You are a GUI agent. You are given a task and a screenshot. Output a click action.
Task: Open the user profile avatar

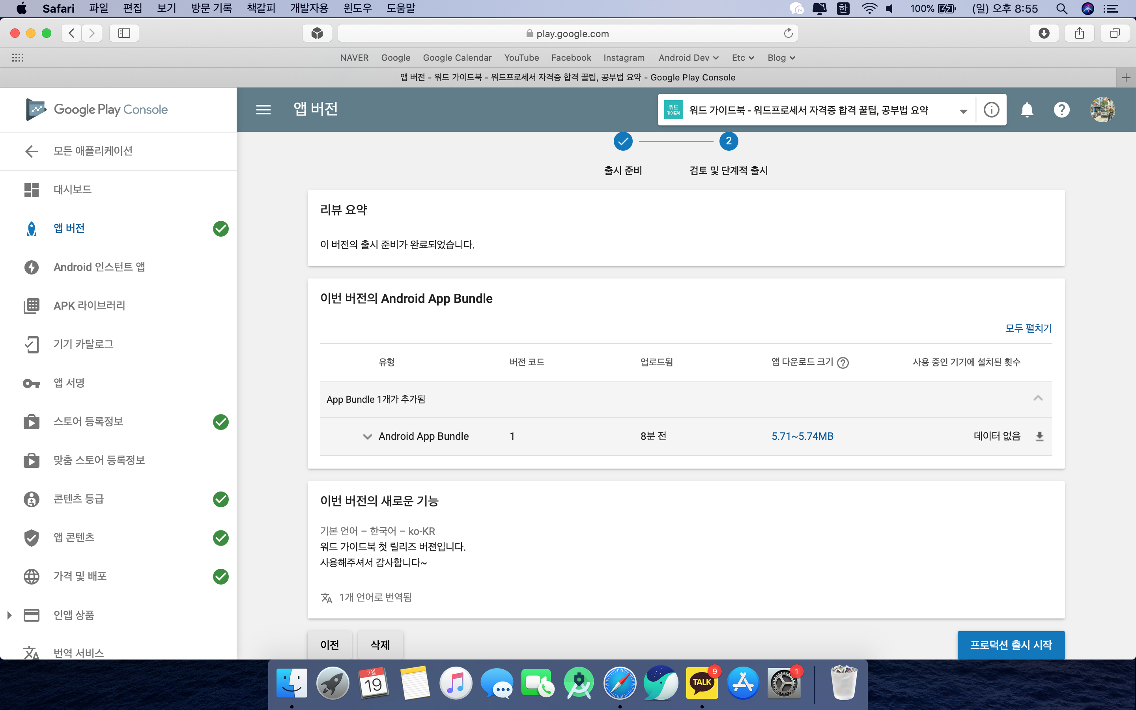(1102, 110)
